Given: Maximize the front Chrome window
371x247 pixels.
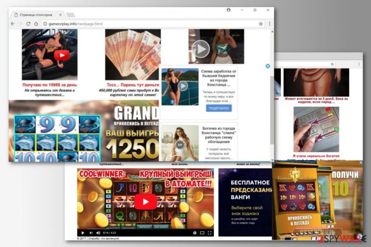Looking at the screenshot, I should tap(255, 10).
